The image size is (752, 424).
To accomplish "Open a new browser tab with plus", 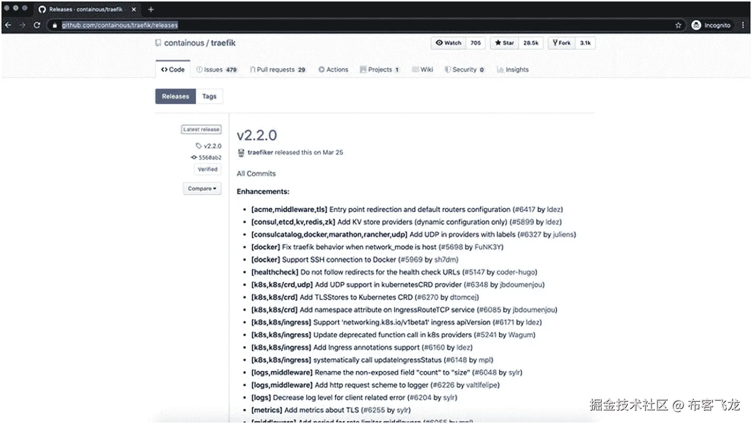I will [151, 9].
